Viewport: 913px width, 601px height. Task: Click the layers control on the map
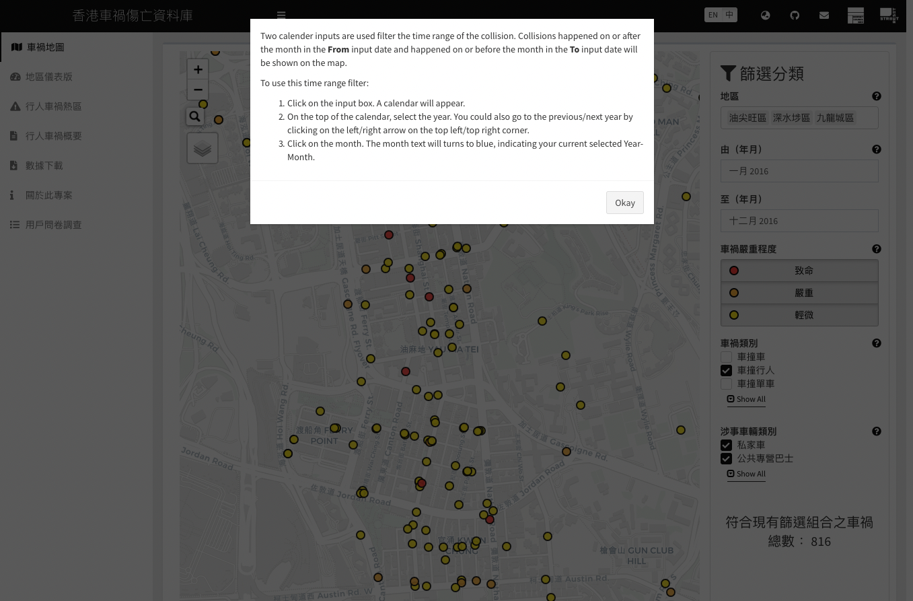coord(203,147)
